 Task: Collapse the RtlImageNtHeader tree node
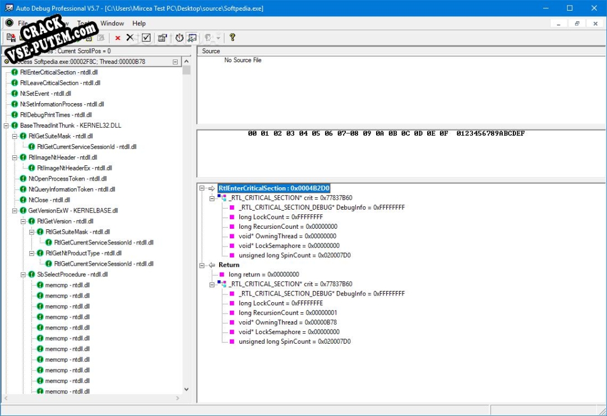(15, 158)
